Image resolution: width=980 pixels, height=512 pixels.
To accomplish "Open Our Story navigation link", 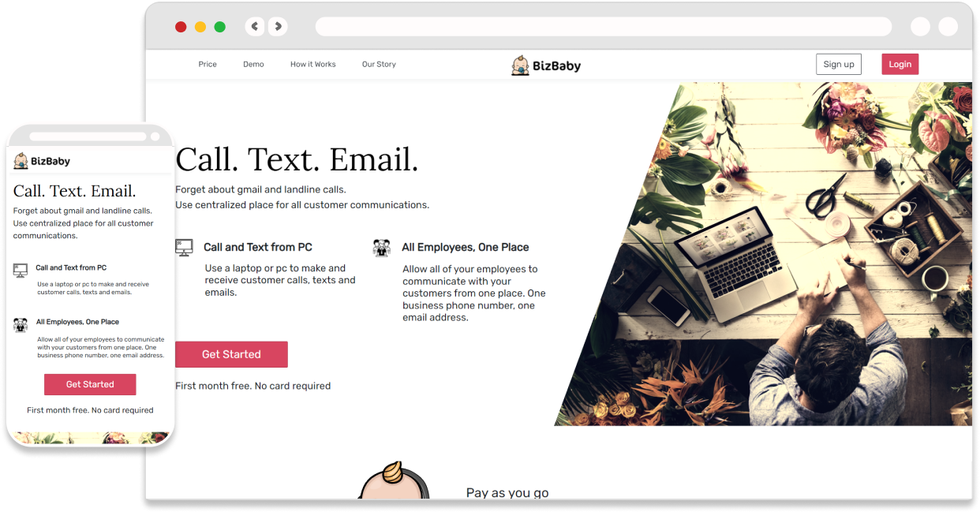I will click(x=379, y=65).
